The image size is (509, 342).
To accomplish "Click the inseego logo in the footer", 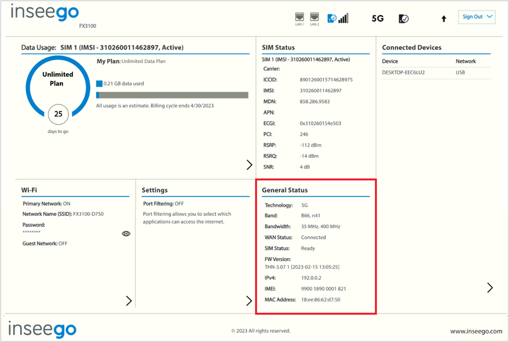I will click(x=42, y=329).
